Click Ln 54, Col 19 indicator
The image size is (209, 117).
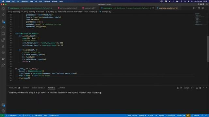[x=132, y=116]
